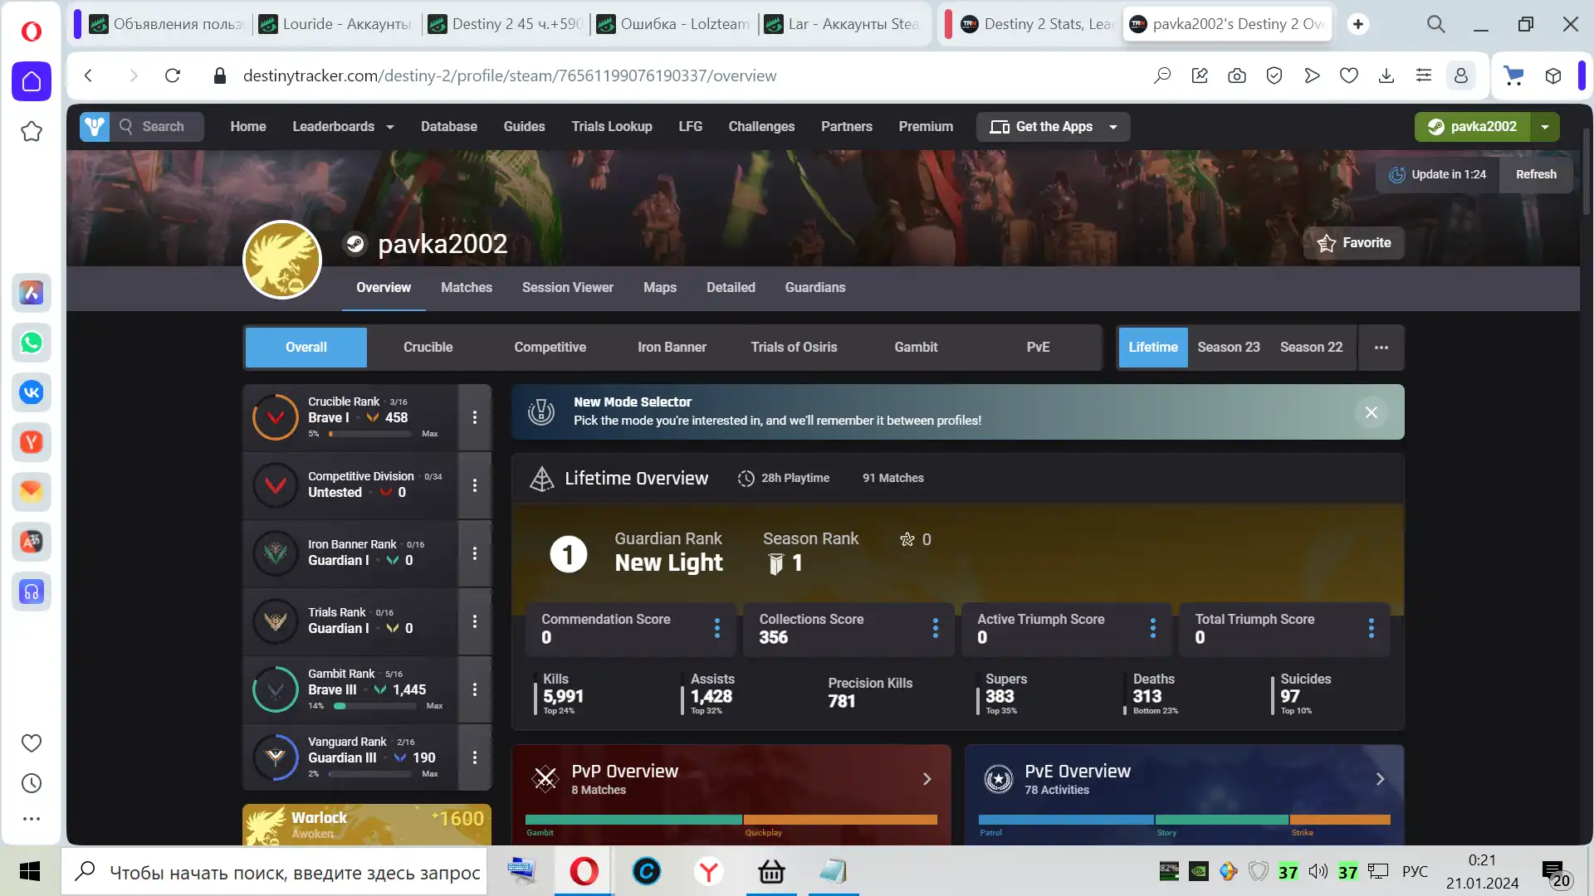Open the browser extensions cube icon
Image resolution: width=1594 pixels, height=896 pixels.
1553,75
